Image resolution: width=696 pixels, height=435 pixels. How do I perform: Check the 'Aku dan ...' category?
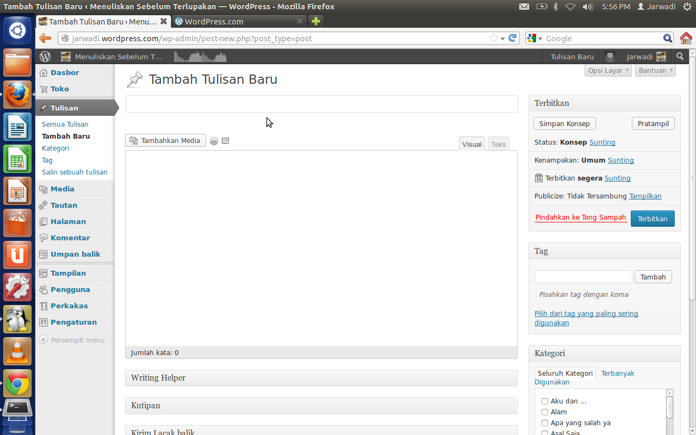pos(545,401)
